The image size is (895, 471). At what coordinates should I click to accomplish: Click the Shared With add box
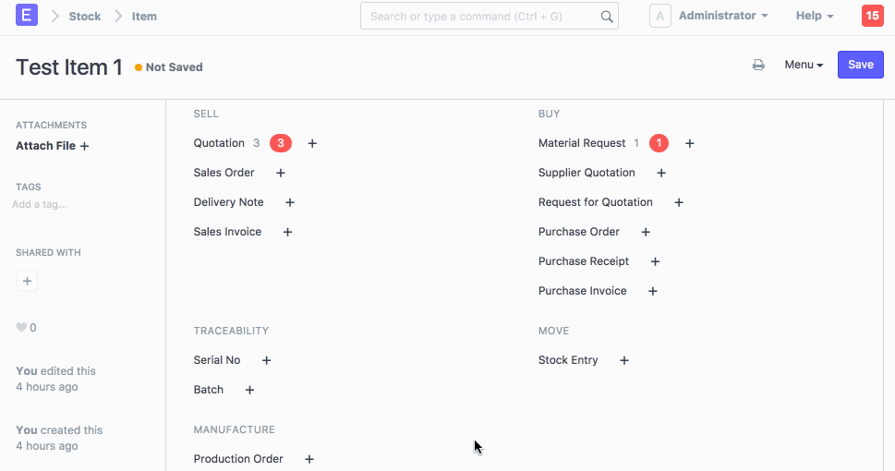point(27,281)
